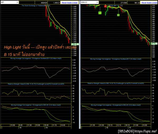The height and width of the screenshot is (134, 158).
Task: Select the SET50 SEP 13 chart title
Action: pos(116,6)
